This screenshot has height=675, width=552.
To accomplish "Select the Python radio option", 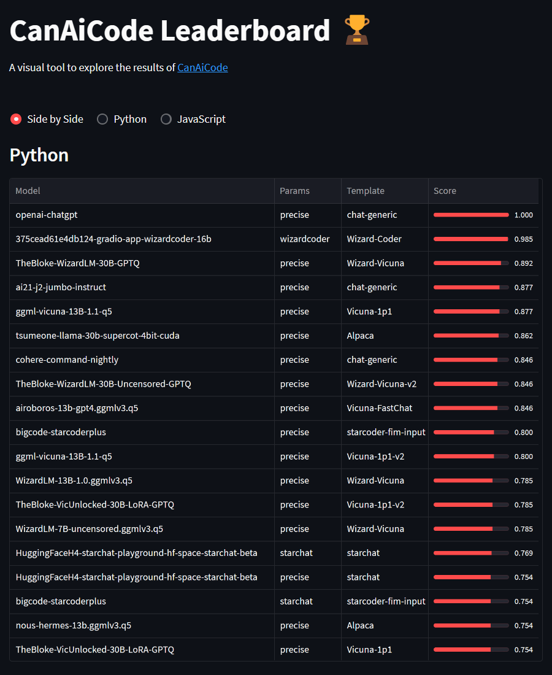I will point(122,119).
